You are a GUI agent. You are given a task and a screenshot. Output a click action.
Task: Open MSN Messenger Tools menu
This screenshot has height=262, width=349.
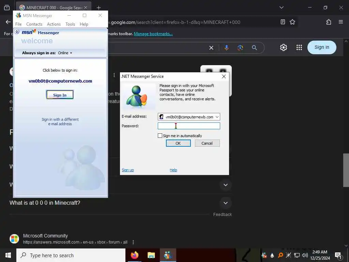[x=70, y=24]
